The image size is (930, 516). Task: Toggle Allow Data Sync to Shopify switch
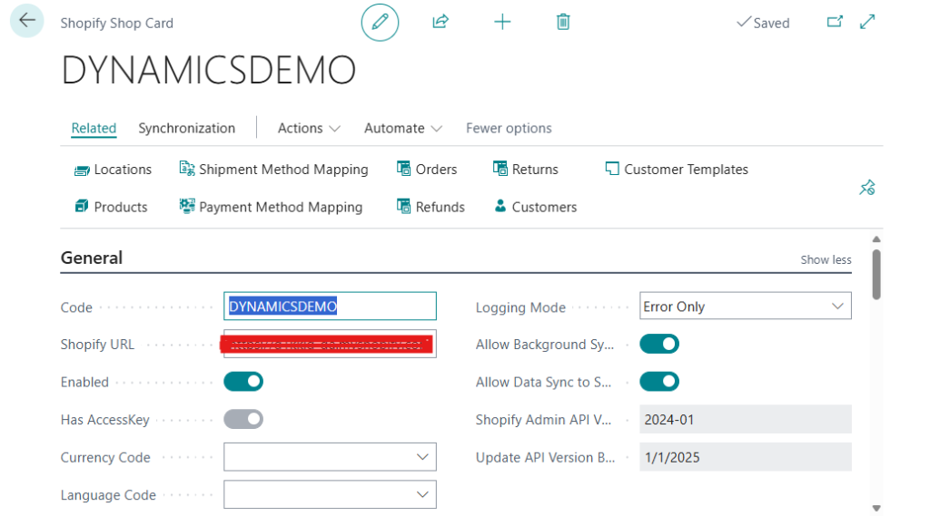pos(659,382)
